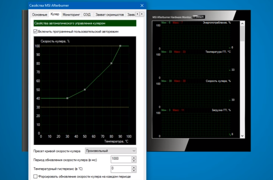Increase temperature hysteresis value
The image size is (273, 180).
[134, 167]
